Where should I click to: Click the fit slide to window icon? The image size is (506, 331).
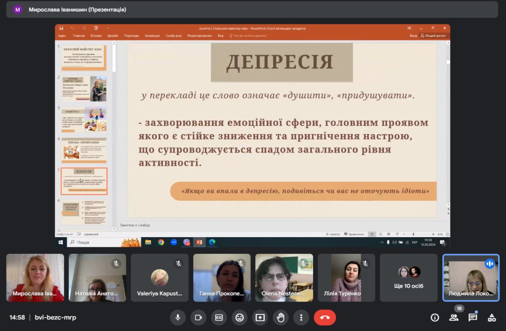pos(448,234)
